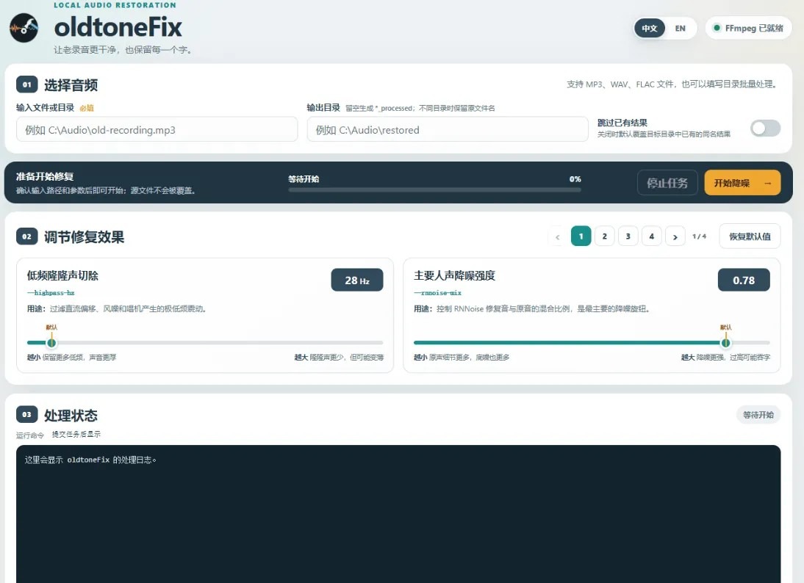This screenshot has height=583, width=804.
Task: Click 提交任务后显示 command text
Action: point(76,434)
